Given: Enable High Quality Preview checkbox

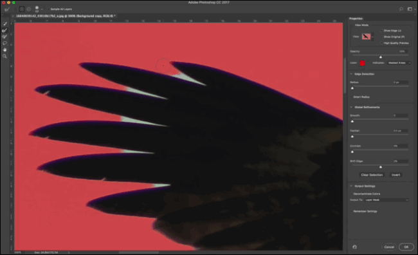Looking at the screenshot, I should coord(381,43).
